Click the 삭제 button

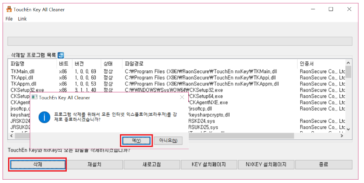tap(37, 164)
